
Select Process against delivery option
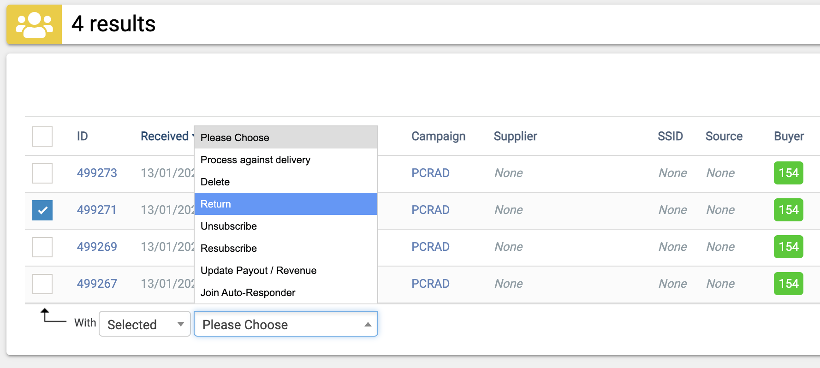tap(286, 160)
